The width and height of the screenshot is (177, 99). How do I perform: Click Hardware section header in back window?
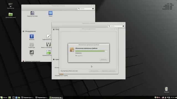[30, 31]
